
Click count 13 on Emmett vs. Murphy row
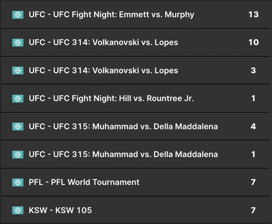tap(253, 15)
